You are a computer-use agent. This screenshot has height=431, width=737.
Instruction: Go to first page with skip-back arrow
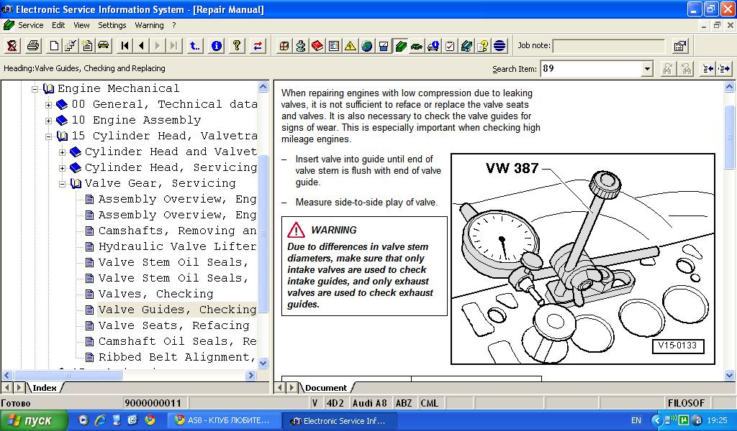coord(125,46)
